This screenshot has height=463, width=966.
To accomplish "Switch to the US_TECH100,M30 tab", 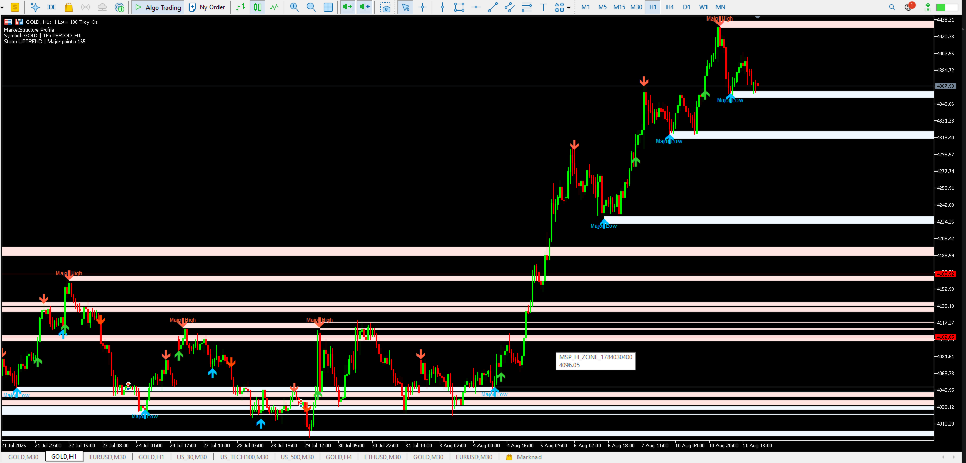I will click(244, 457).
